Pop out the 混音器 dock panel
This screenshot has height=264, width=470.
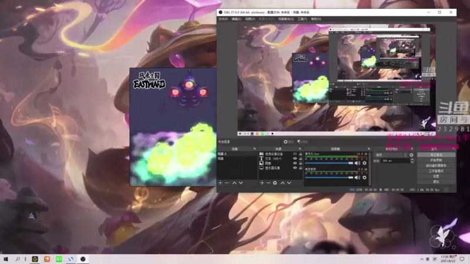point(369,149)
